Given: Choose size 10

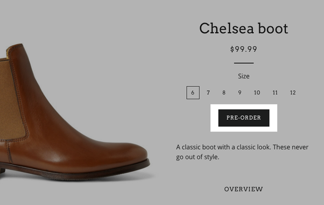Looking at the screenshot, I should [257, 93].
